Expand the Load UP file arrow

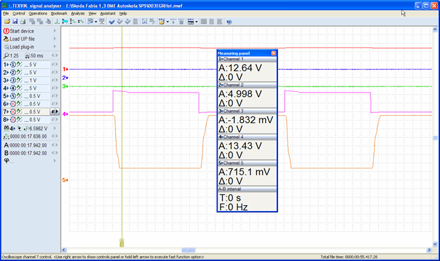tap(55, 39)
